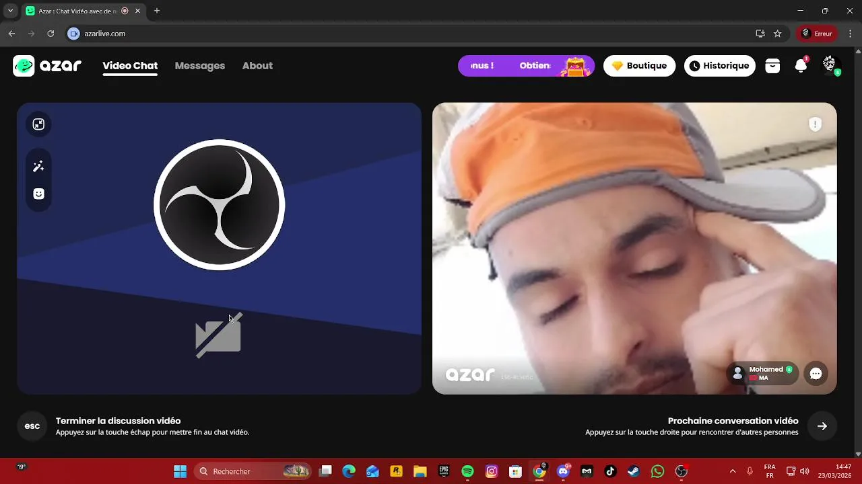862x484 pixels.
Task: Close the Azar browser tab
Action: pos(139,11)
